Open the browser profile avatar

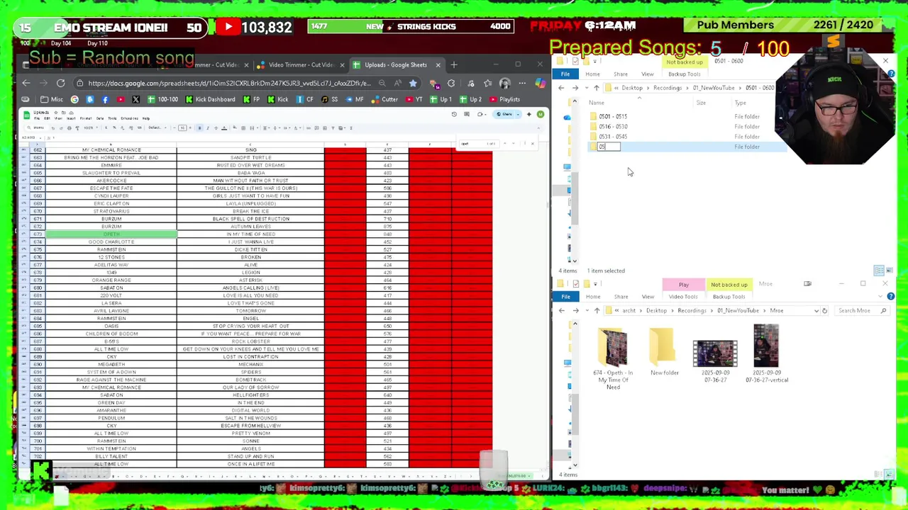tap(504, 83)
